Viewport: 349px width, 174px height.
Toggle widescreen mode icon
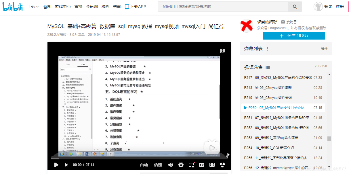202,165
